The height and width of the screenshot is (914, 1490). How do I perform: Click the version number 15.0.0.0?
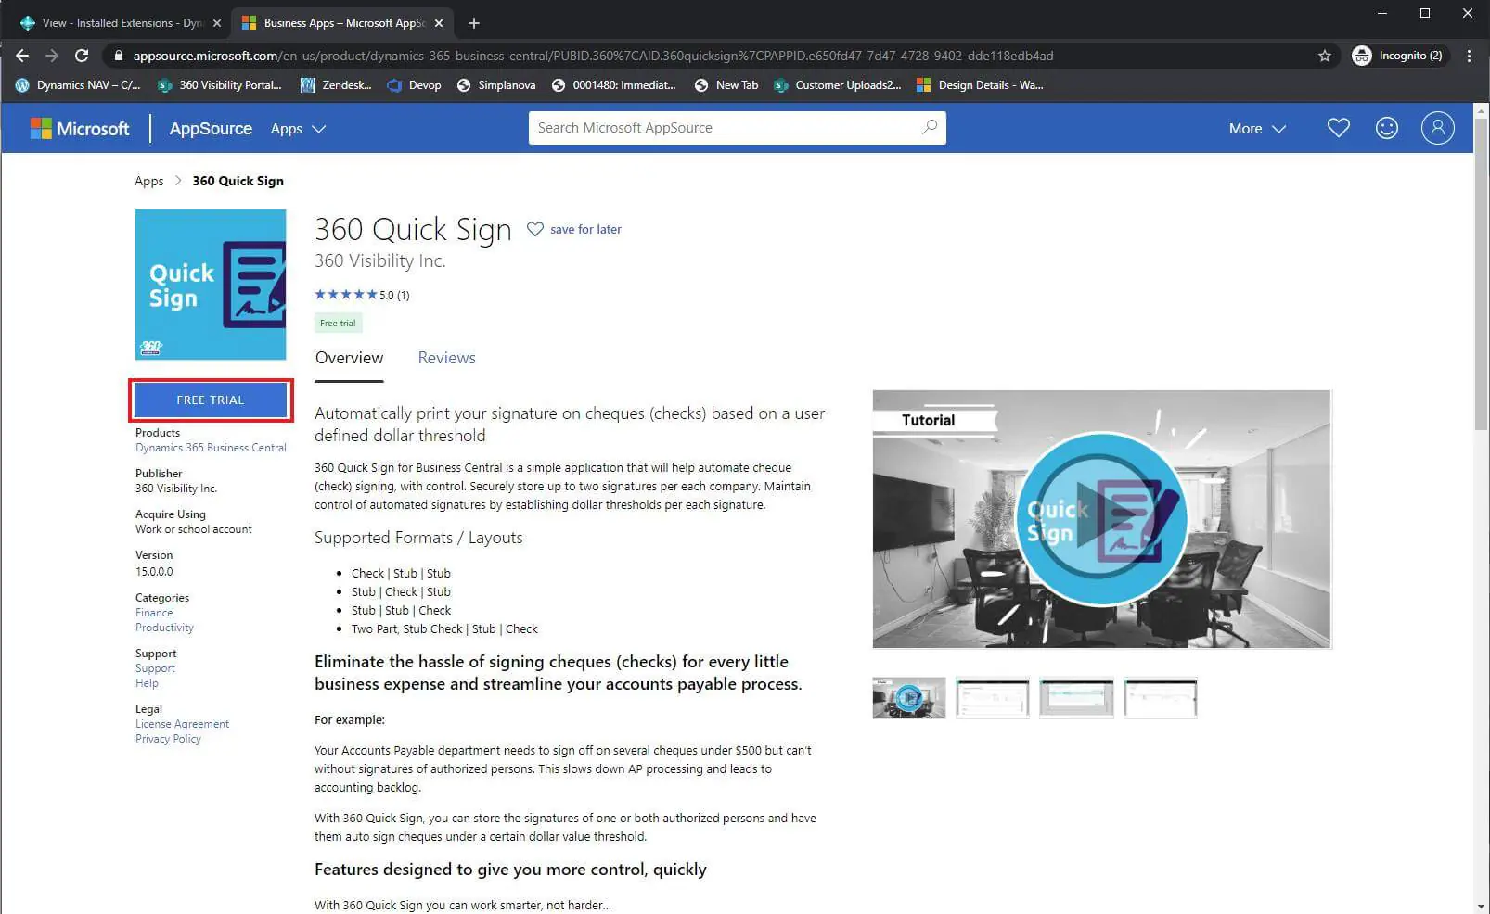[x=154, y=572]
